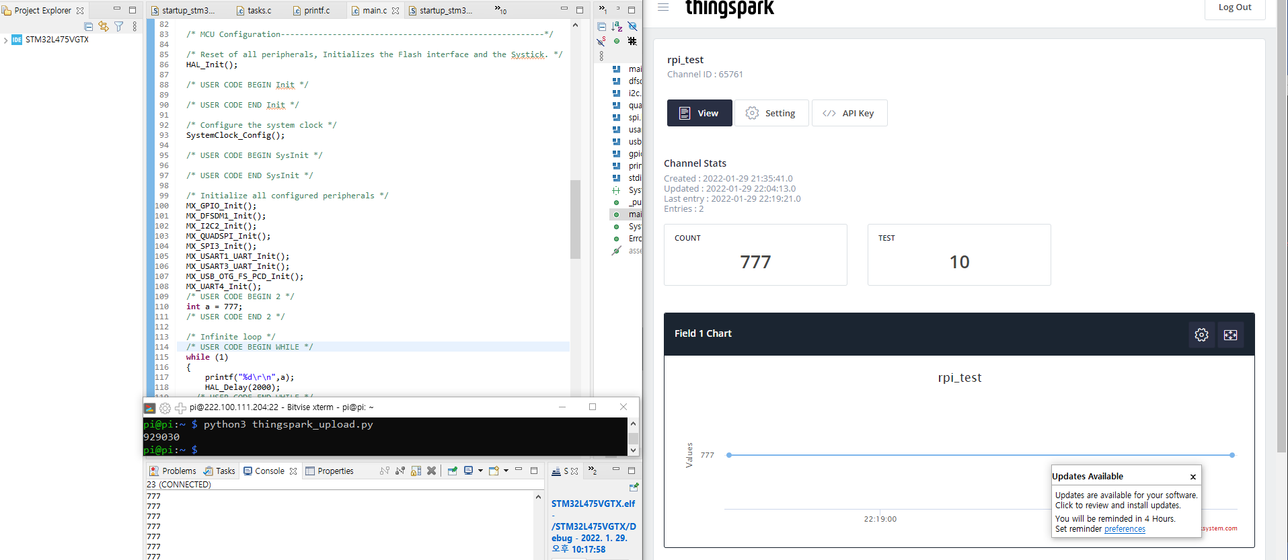The image size is (1288, 560).
Task: Dismiss Updates Available notification
Action: tap(1193, 477)
